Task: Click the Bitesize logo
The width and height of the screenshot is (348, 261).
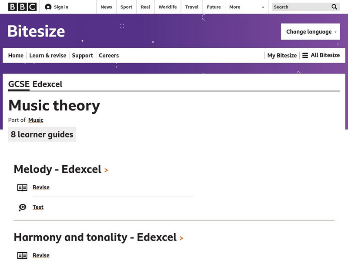Action: point(36,31)
